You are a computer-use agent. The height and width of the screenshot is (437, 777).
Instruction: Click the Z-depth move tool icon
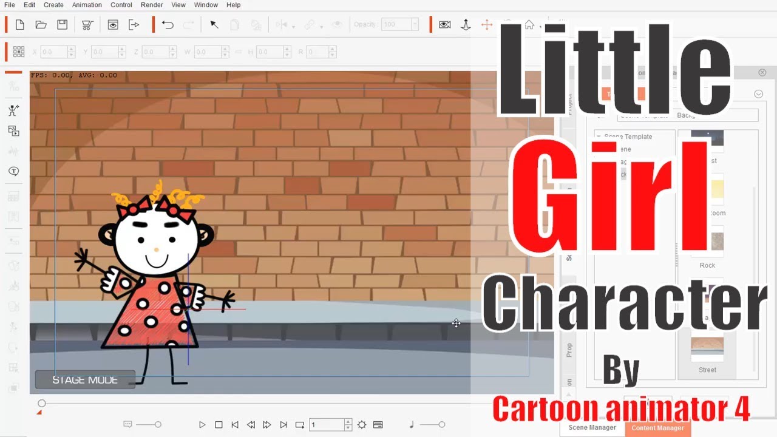pos(466,25)
